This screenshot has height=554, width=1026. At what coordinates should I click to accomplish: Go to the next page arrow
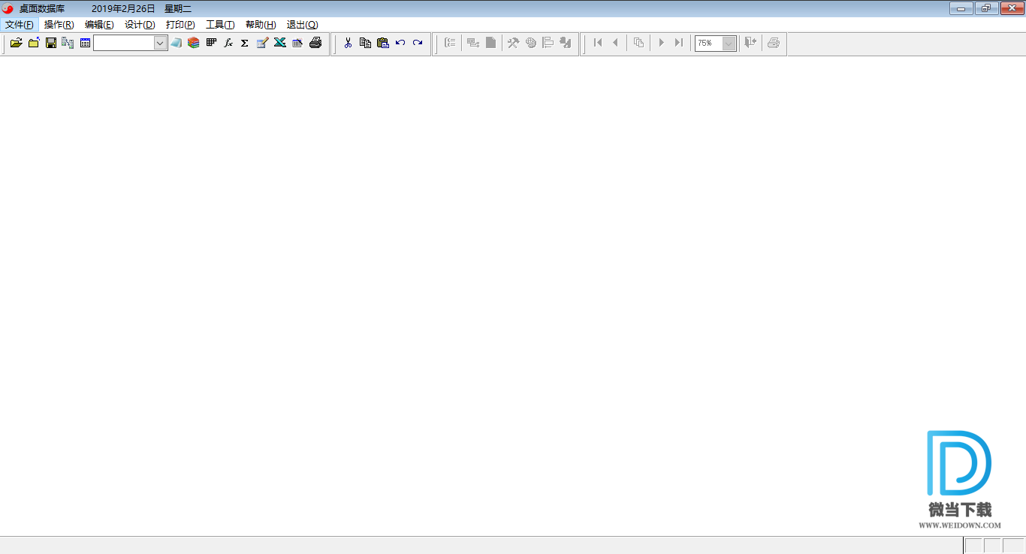click(661, 43)
